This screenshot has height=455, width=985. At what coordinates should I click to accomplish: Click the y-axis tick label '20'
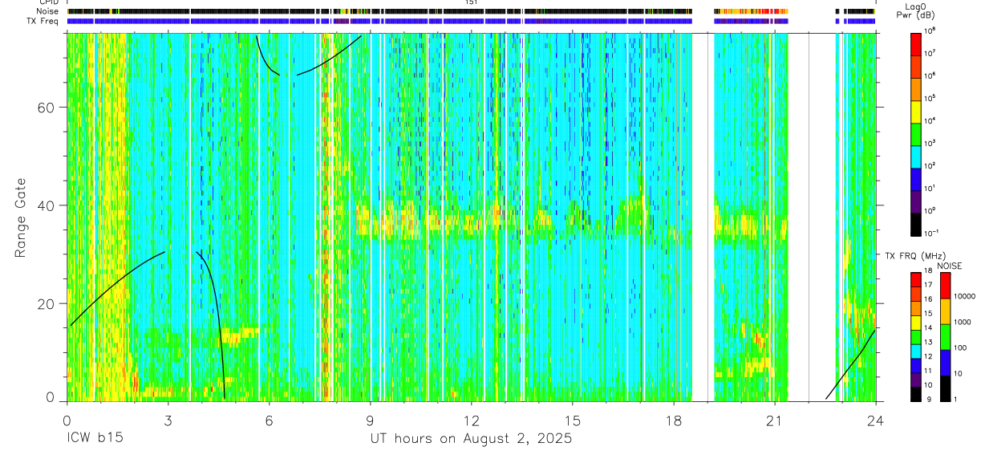47,304
